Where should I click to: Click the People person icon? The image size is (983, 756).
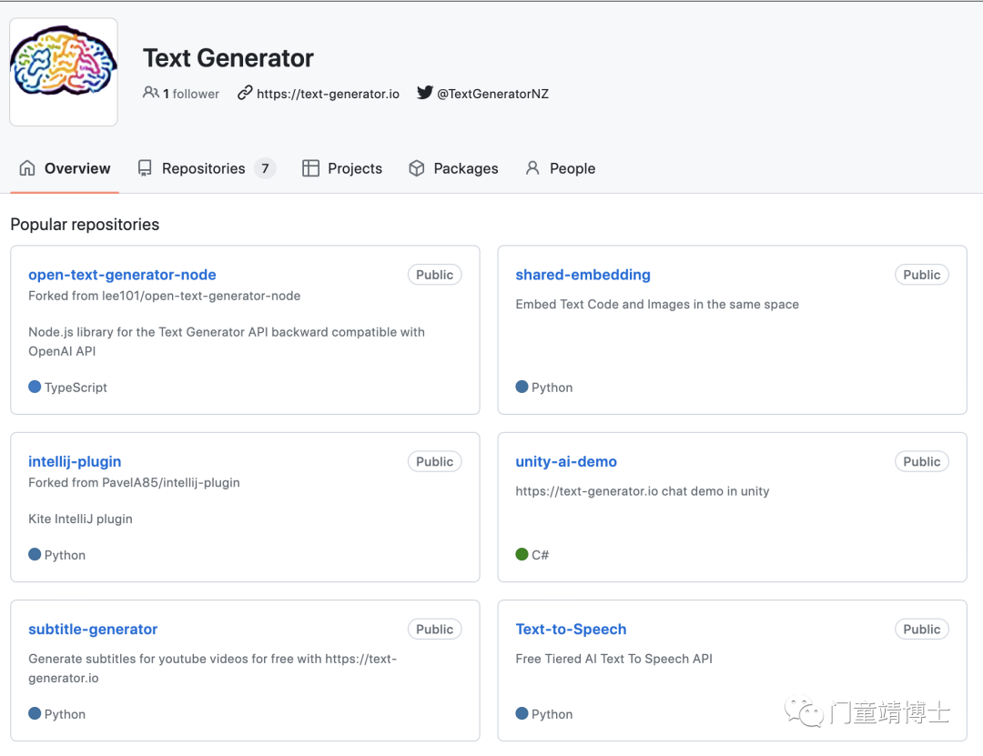(532, 168)
